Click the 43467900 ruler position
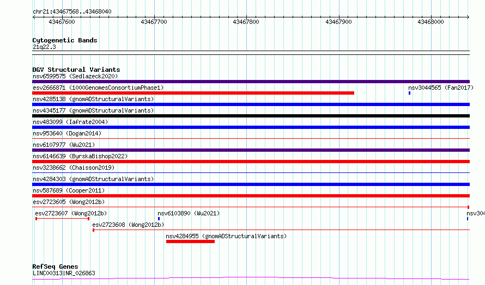Viewport: 485px width, 285px height. [x=338, y=22]
